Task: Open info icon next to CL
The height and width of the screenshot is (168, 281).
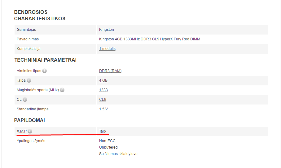Action: pyautogui.click(x=25, y=100)
